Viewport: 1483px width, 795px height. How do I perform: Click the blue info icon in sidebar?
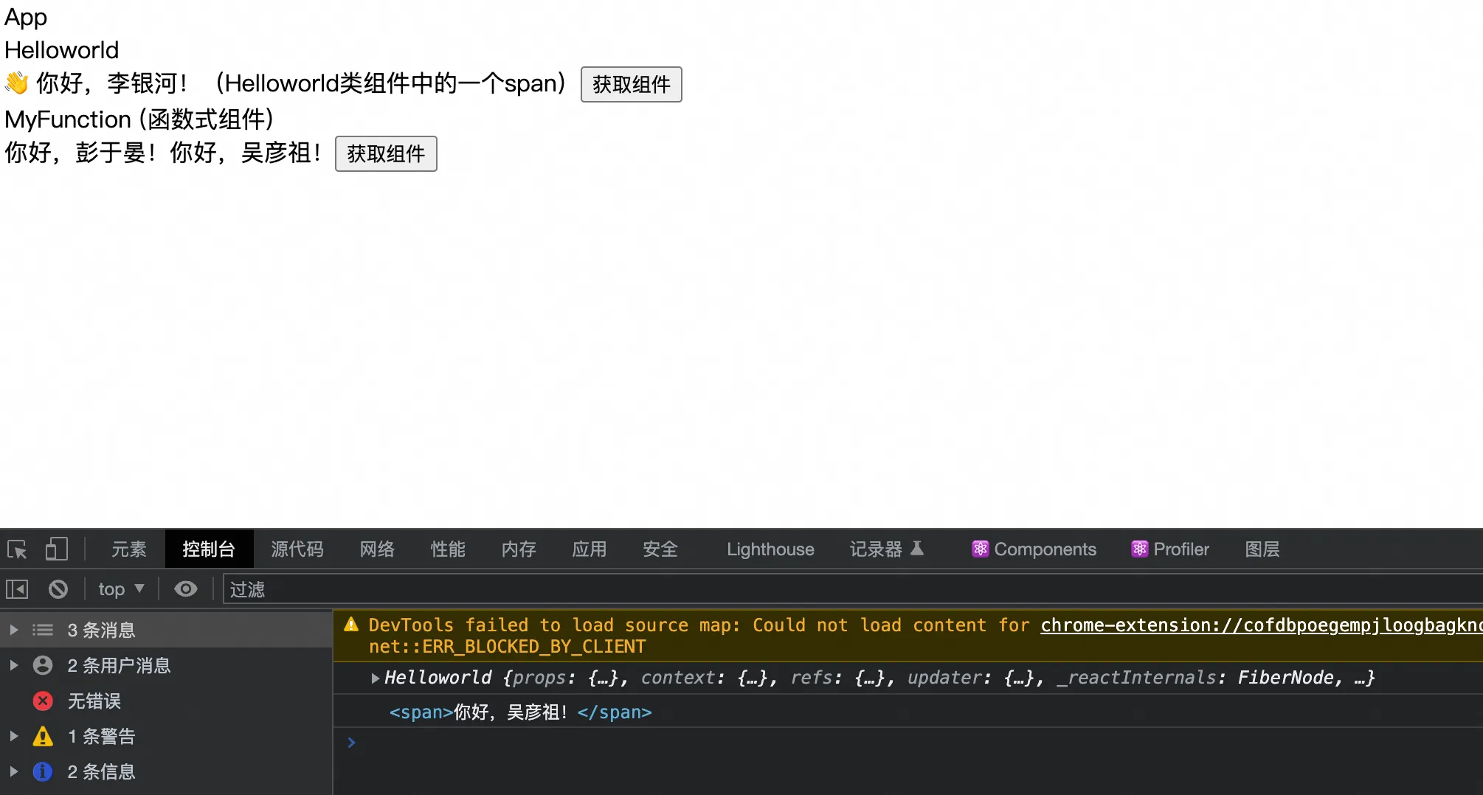tap(44, 771)
